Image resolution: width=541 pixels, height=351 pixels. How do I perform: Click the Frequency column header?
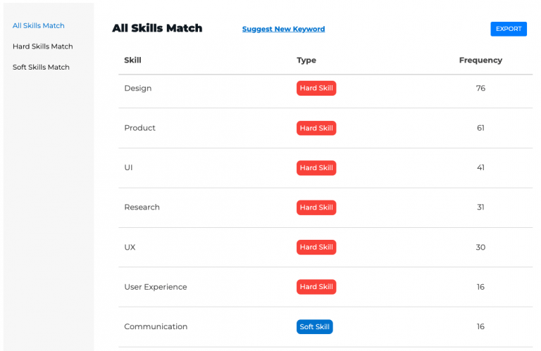480,60
